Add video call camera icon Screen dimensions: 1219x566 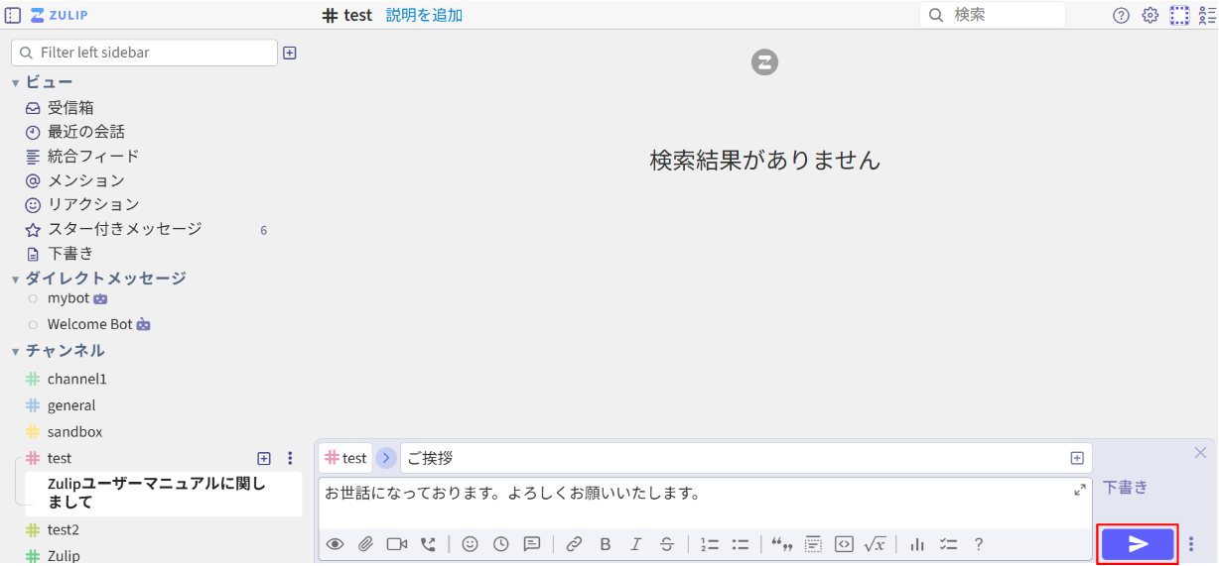(397, 544)
